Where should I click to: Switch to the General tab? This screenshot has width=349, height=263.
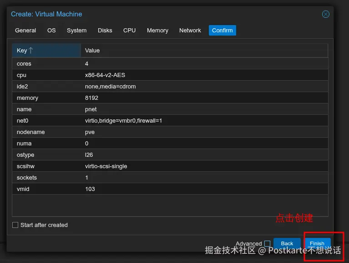point(25,31)
